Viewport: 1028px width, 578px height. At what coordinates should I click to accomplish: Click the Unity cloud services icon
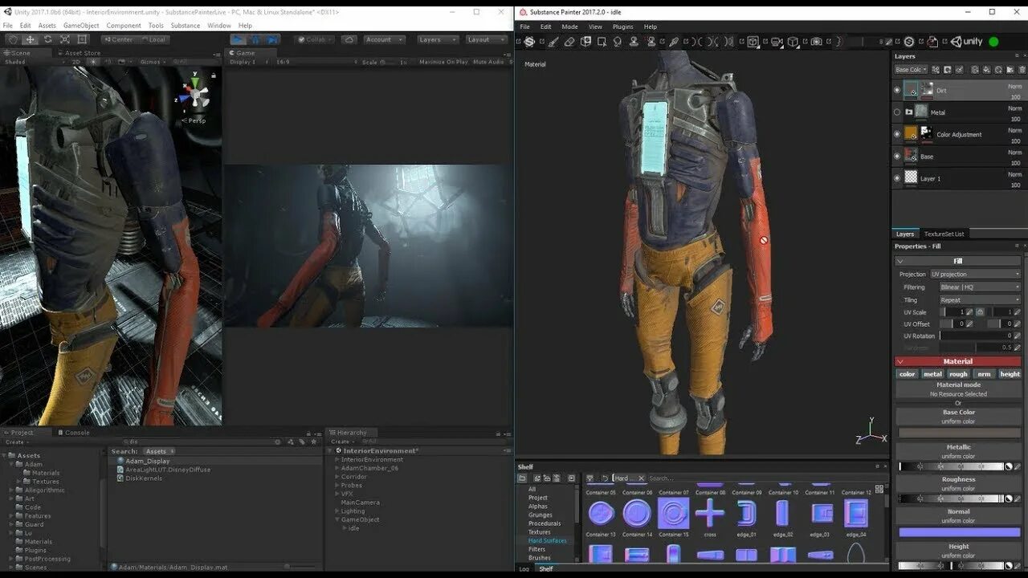point(349,39)
